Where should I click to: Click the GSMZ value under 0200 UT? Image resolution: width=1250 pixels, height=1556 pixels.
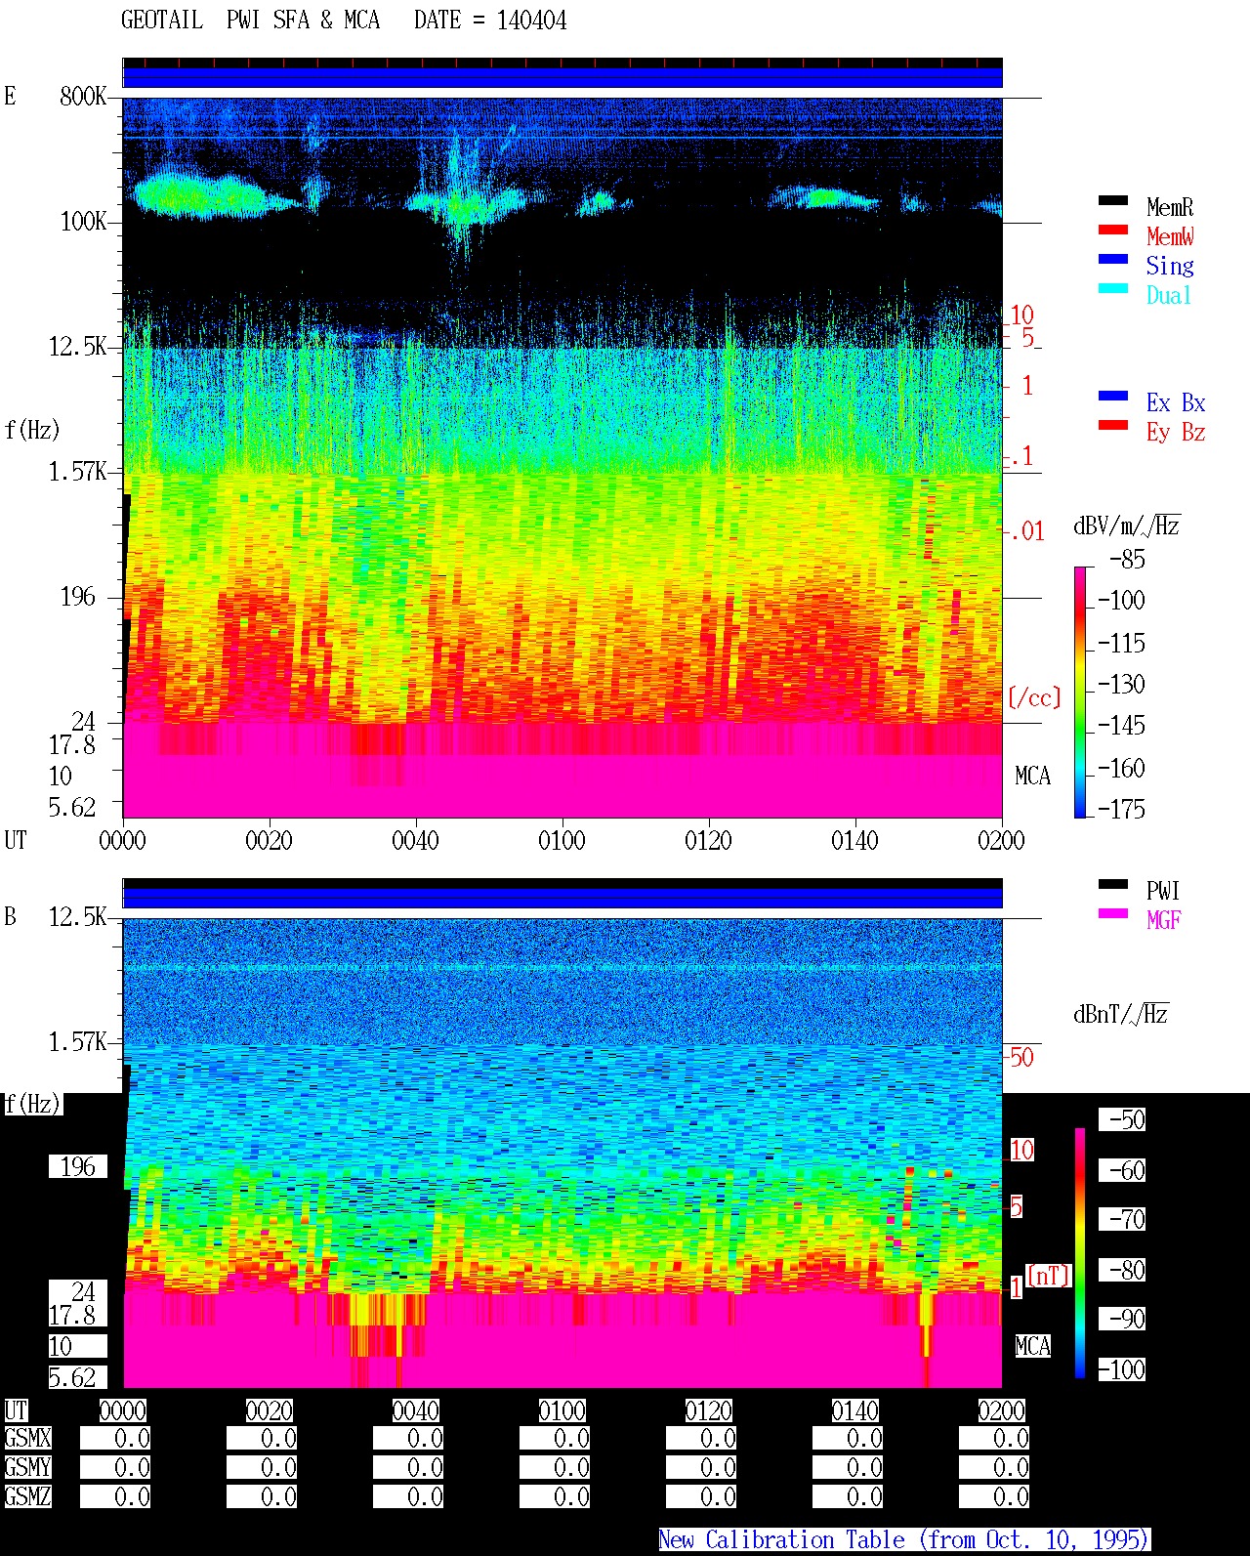pyautogui.click(x=994, y=1496)
